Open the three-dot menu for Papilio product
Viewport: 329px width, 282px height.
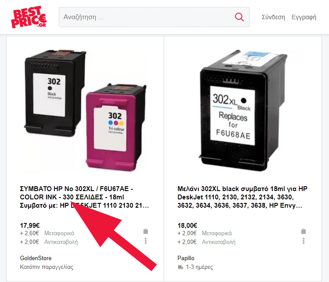pyautogui.click(x=304, y=241)
